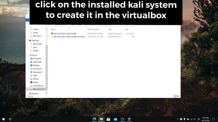Click the Local Disk (C:) drive icon
218x122 pixels.
click(x=31, y=86)
